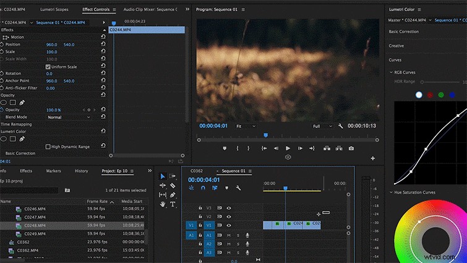Hide the V1 track with eye icon
This screenshot has height=263, width=467.
pos(229,225)
